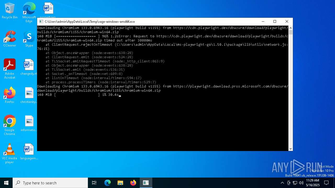Click the console scrollbar down arrow
The image size is (335, 188).
coord(291,149)
